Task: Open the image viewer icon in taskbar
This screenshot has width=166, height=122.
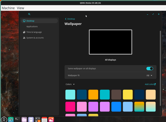Action: 51,120
